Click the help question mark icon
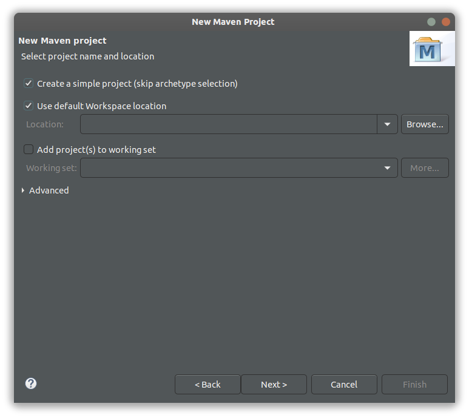Image resolution: width=469 pixels, height=418 pixels. 31,383
